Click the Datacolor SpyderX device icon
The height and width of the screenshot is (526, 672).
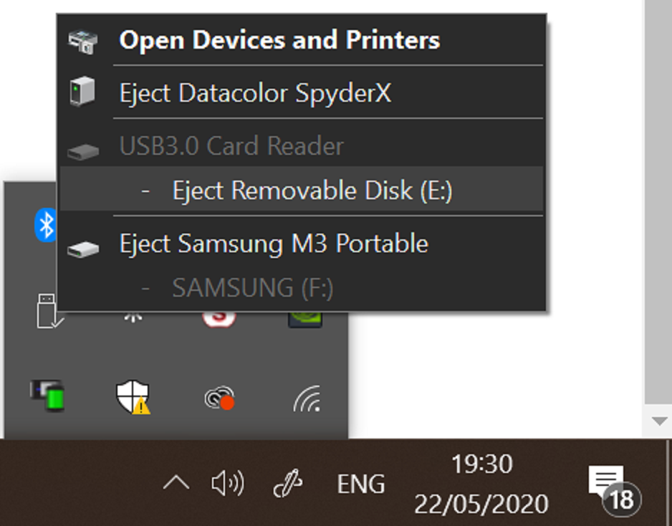click(x=82, y=92)
